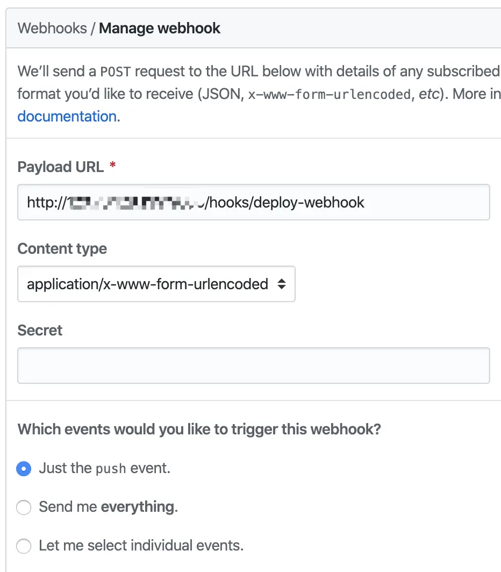Click the Content type label
Viewport: 501px width, 572px height.
pyautogui.click(x=62, y=249)
